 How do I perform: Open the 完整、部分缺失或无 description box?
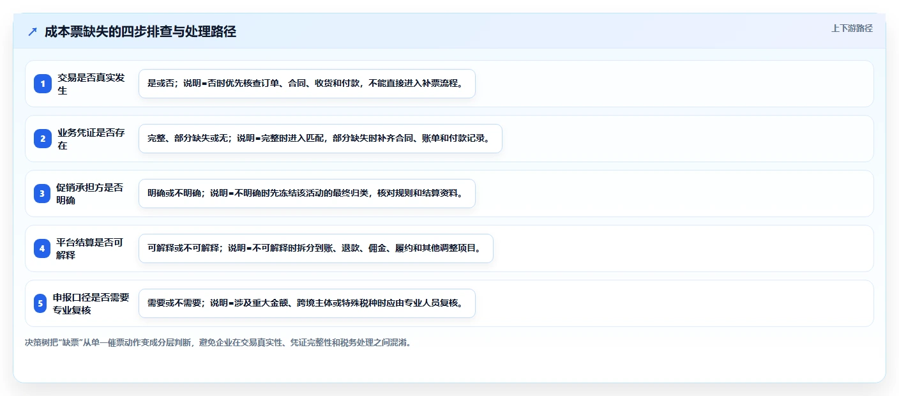(x=321, y=139)
